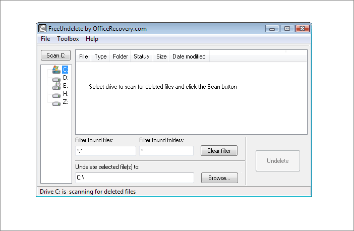Click the 'Undelete selected file(s) to:' label

107,167
